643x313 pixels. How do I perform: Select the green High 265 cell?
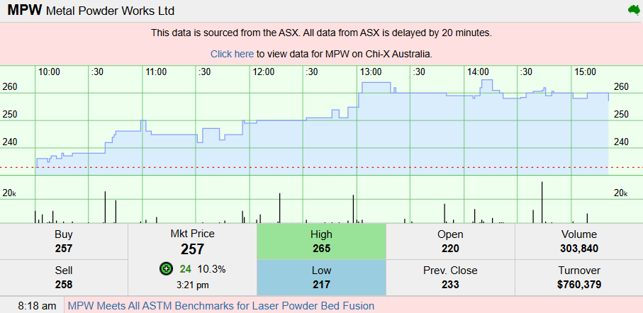321,241
